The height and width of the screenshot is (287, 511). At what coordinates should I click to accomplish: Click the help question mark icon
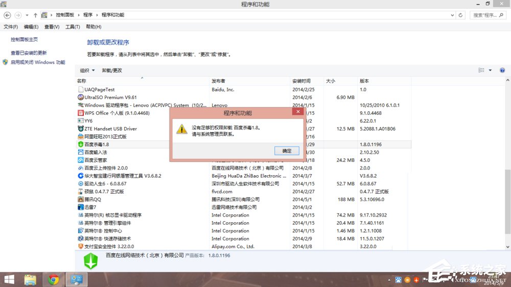tap(502, 70)
